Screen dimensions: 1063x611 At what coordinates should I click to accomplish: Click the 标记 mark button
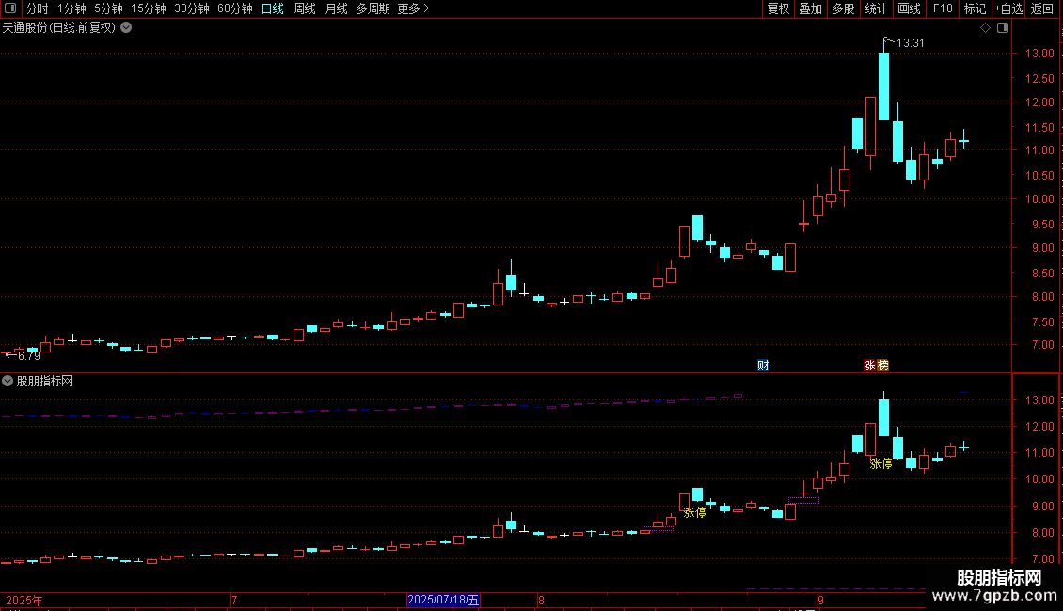pyautogui.click(x=975, y=8)
